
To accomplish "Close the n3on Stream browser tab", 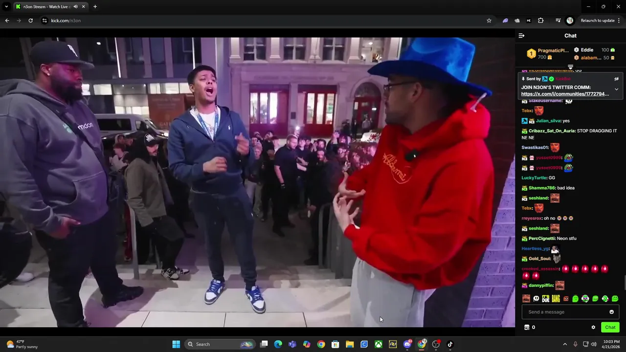I will (x=83, y=7).
